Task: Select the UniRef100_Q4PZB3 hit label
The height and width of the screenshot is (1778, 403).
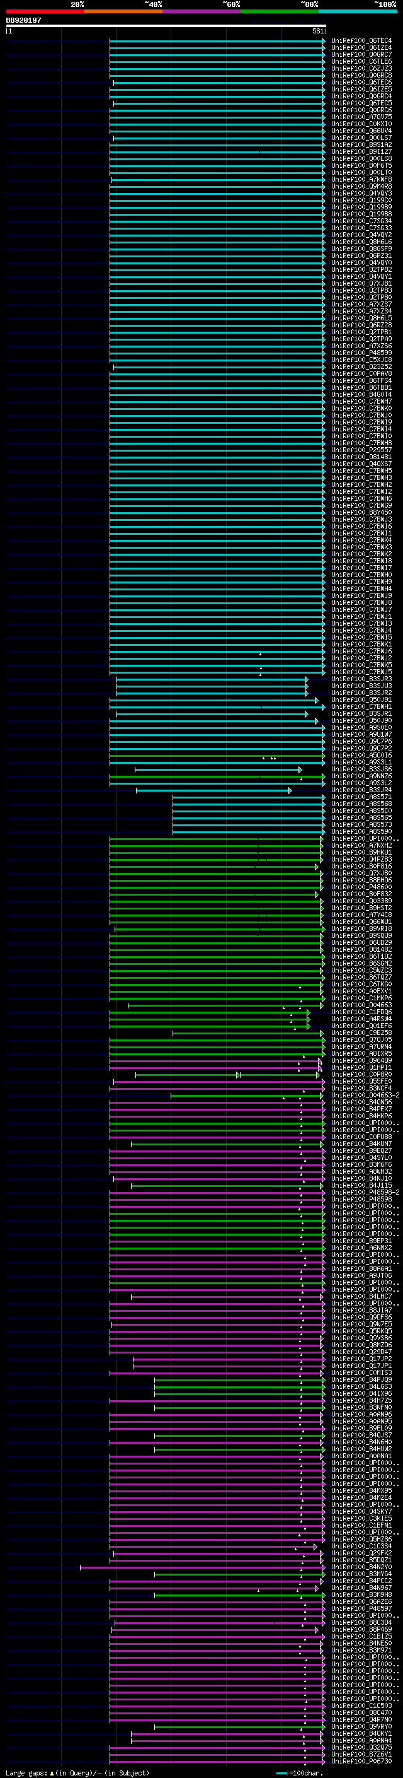Action: point(361,859)
